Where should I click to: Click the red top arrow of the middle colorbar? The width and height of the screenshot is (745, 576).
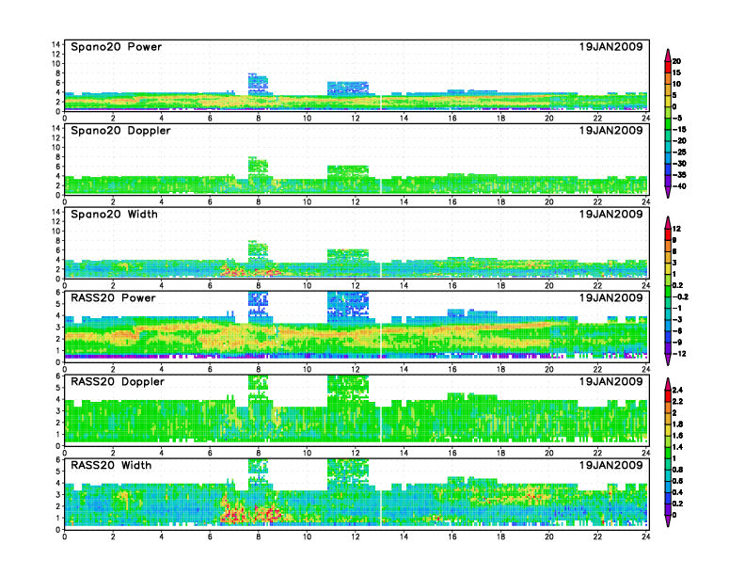(667, 221)
